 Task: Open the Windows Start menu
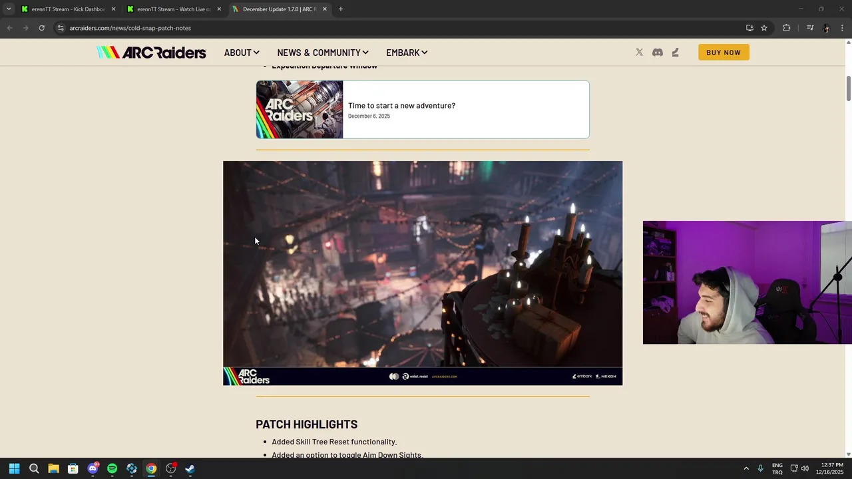click(14, 468)
